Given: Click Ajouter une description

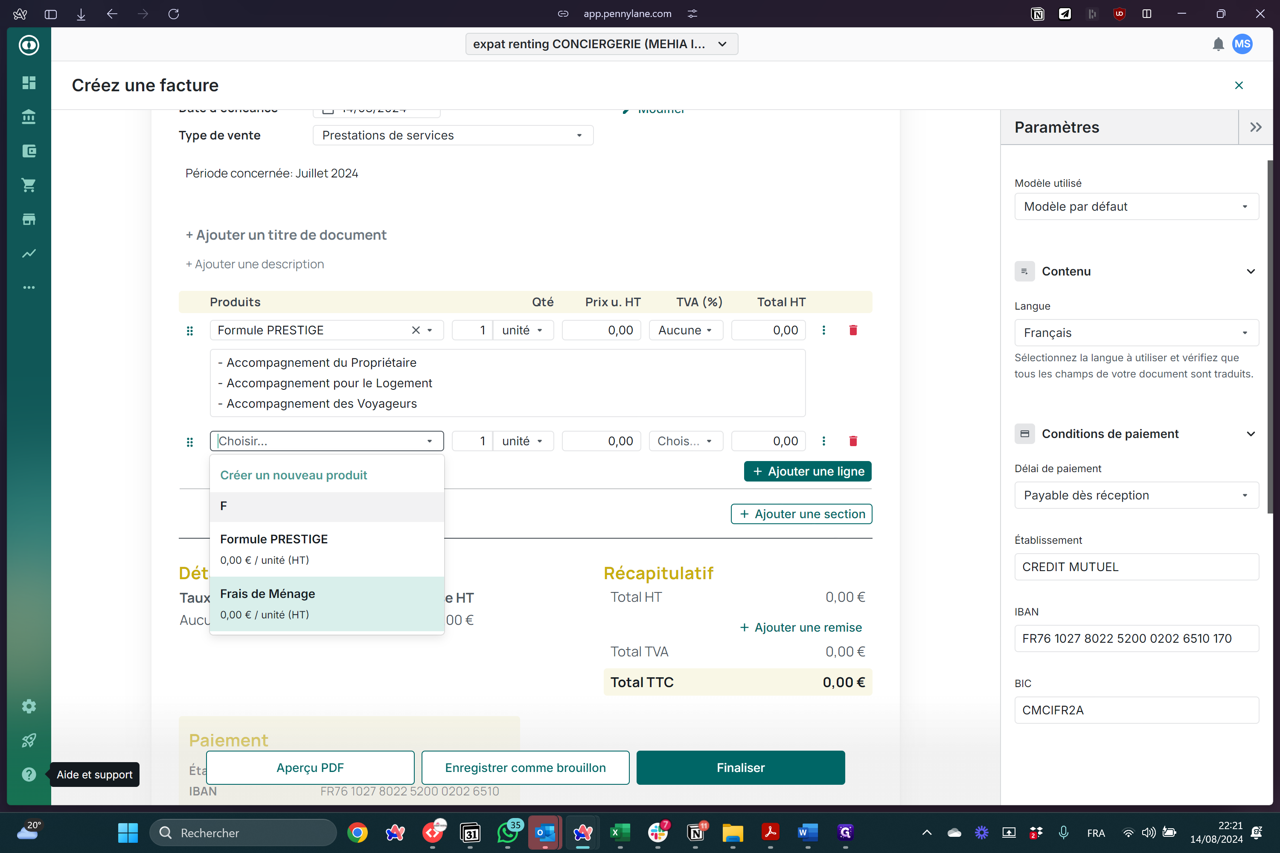Looking at the screenshot, I should pyautogui.click(x=255, y=264).
